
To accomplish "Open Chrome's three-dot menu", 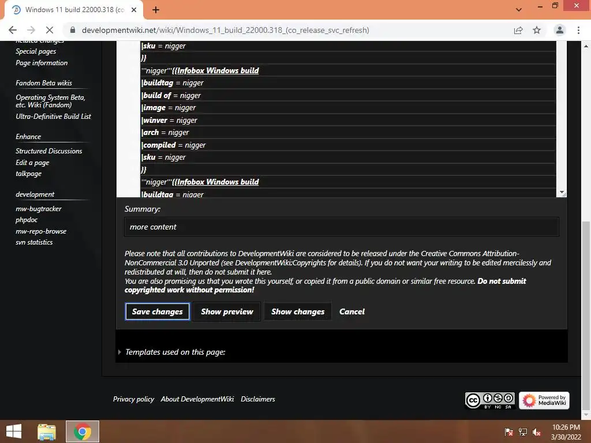I will pyautogui.click(x=578, y=30).
